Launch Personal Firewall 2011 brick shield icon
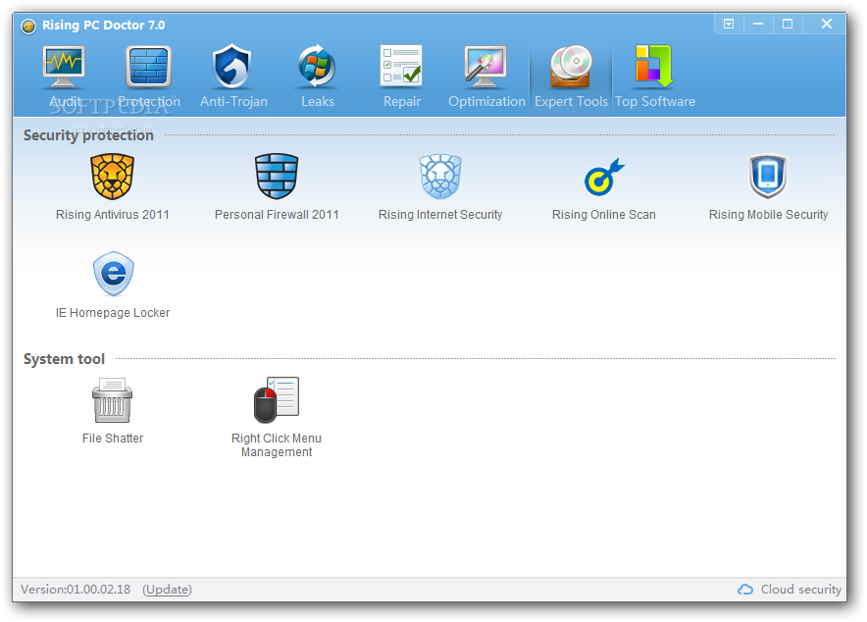This screenshot has width=867, height=622. (277, 177)
